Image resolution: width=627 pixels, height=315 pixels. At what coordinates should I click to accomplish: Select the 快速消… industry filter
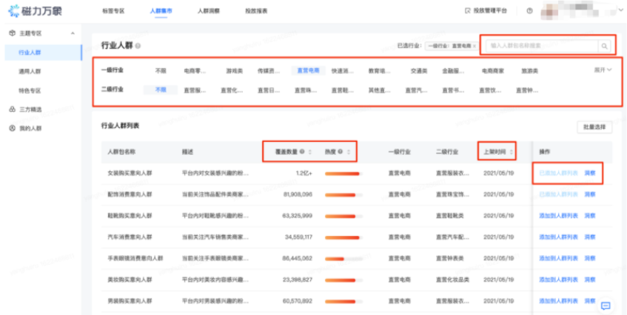(343, 71)
